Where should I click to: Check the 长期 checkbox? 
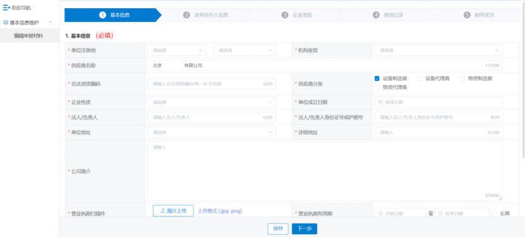point(494,213)
